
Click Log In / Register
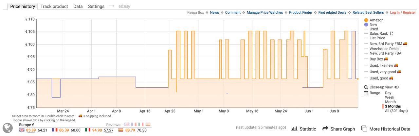pyautogui.click(x=403, y=12)
